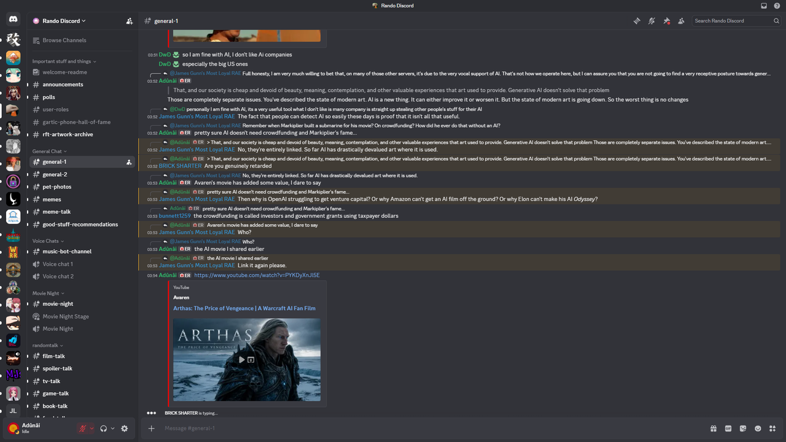Click username bunnett1259 in chat
Image resolution: width=786 pixels, height=442 pixels.
click(x=175, y=216)
